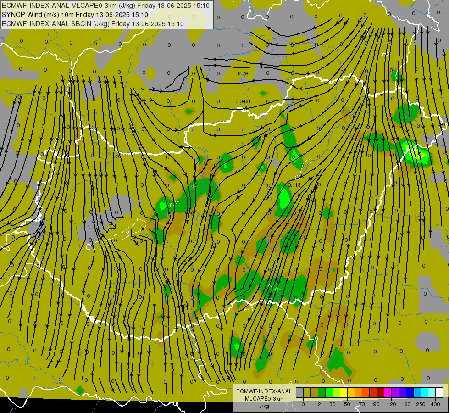Click the magenta legend swatch before 120
This screenshot has height=413, width=449.
tap(388, 392)
